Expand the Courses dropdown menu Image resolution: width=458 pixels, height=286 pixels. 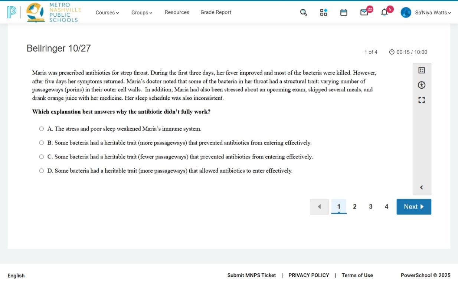[x=107, y=13]
